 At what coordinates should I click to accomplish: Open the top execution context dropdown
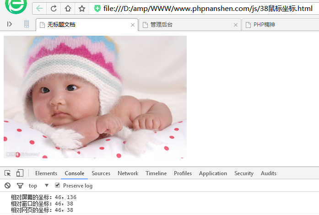pos(38,186)
